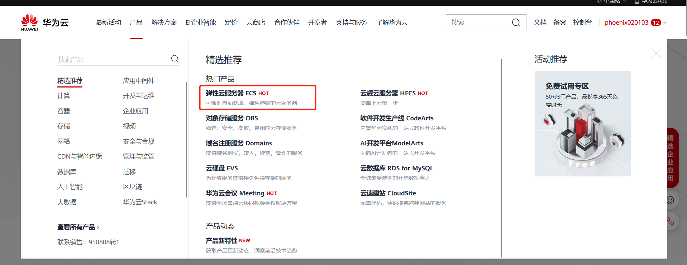Image resolution: width=687 pixels, height=265 pixels.
Task: Select the 管理与监管 category
Action: (139, 156)
